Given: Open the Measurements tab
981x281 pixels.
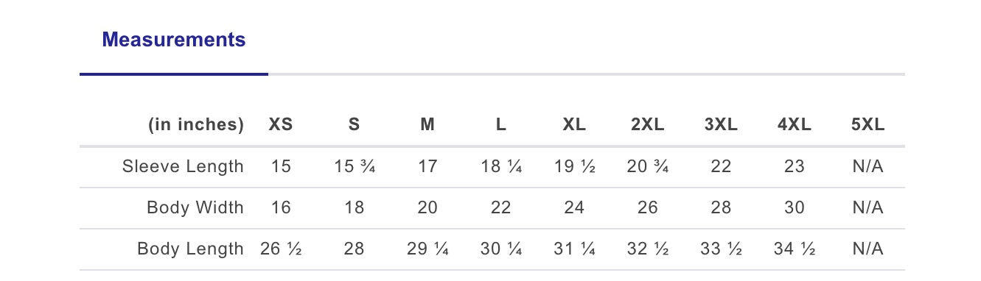Looking at the screenshot, I should pyautogui.click(x=174, y=40).
